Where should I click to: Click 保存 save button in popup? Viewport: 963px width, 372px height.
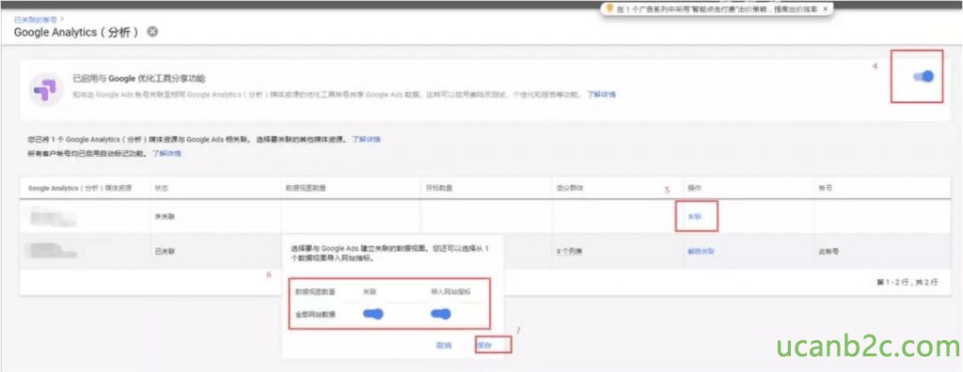484,345
